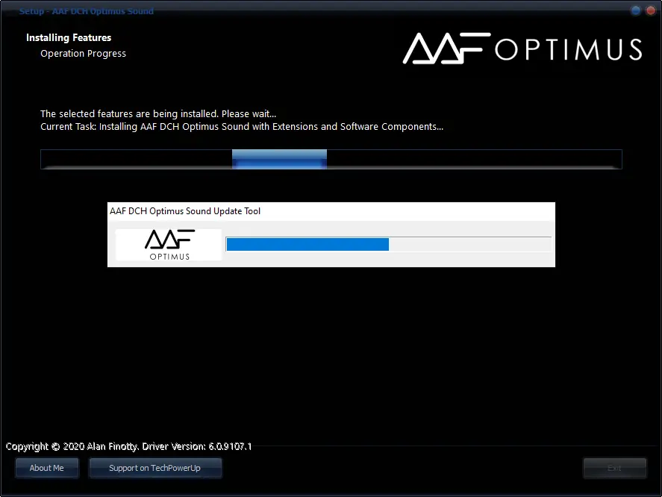Click 'The selected features are being installed' text

pos(158,114)
